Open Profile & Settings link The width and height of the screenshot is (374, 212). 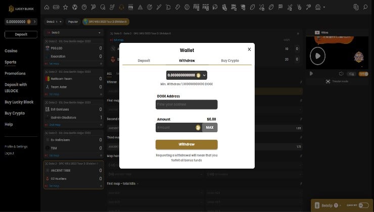point(16,147)
